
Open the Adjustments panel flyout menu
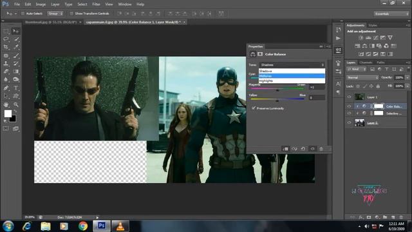pos(407,25)
